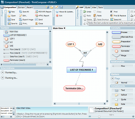Click the Paste command

point(97,16)
